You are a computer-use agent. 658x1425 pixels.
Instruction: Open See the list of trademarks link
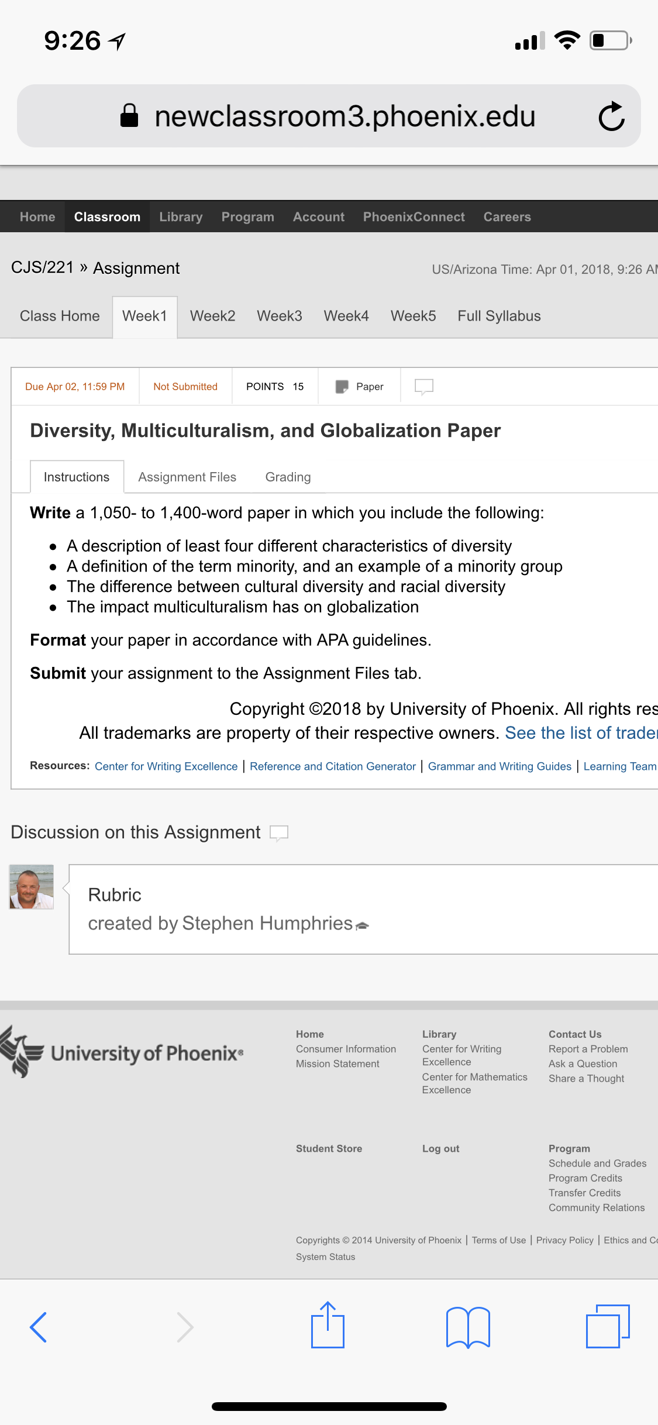click(581, 733)
